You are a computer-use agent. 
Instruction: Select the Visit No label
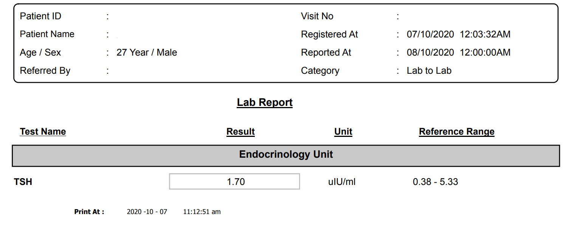pos(317,16)
